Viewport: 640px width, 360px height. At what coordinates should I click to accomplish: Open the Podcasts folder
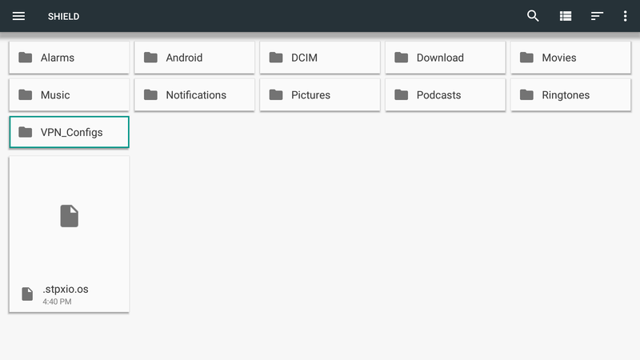click(445, 95)
